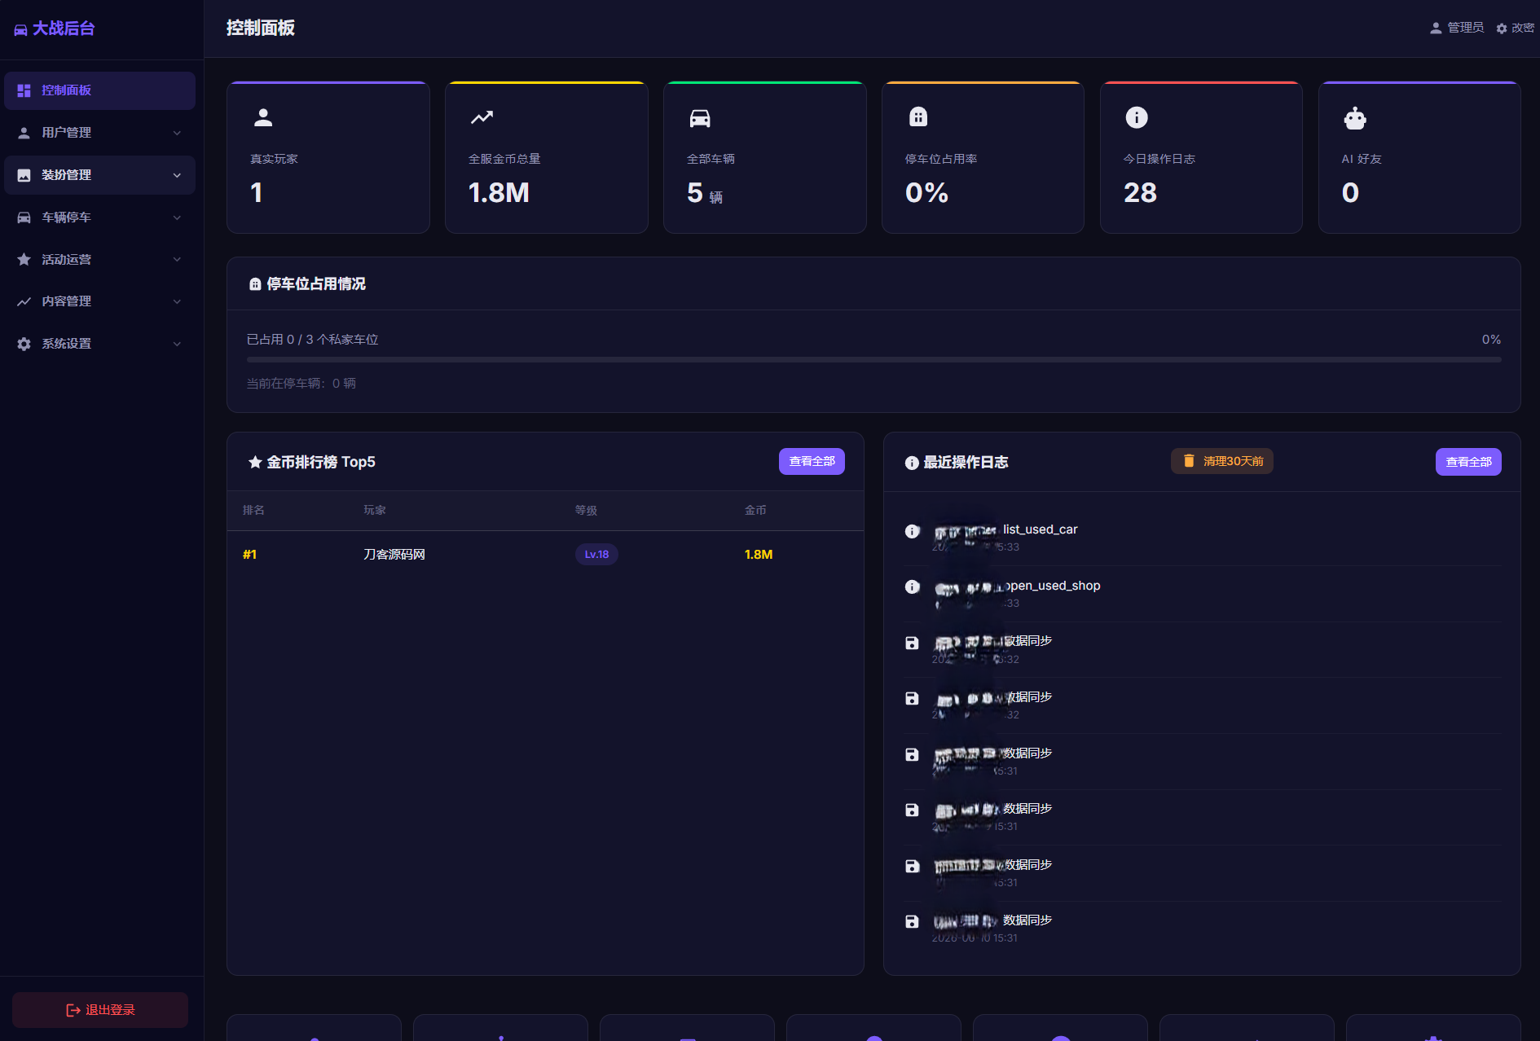Open the 用户管理 menu item
This screenshot has width=1540, height=1041.
coord(99,133)
